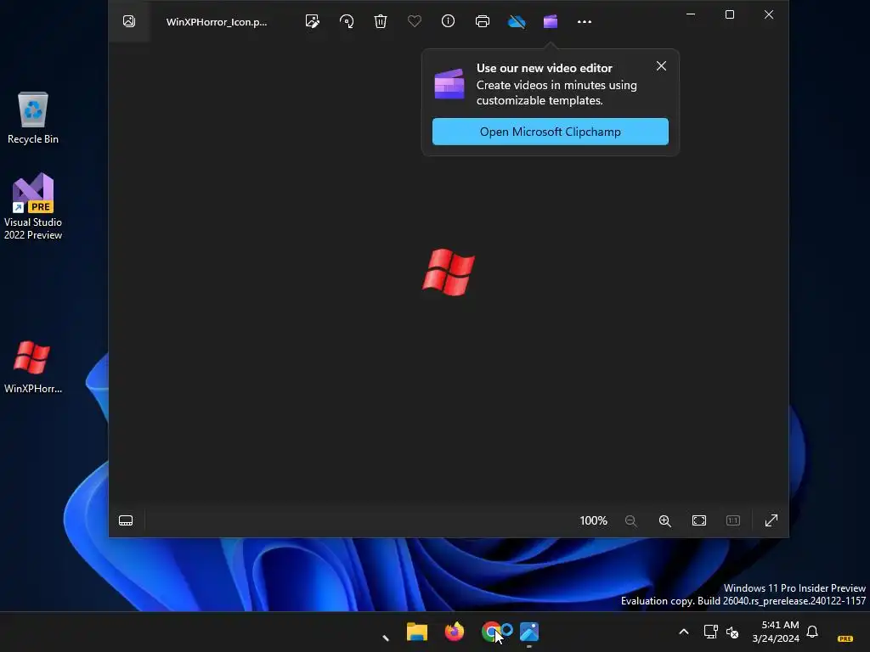
Task: Enter full screen with the diagonal arrows icon
Action: pyautogui.click(x=771, y=520)
